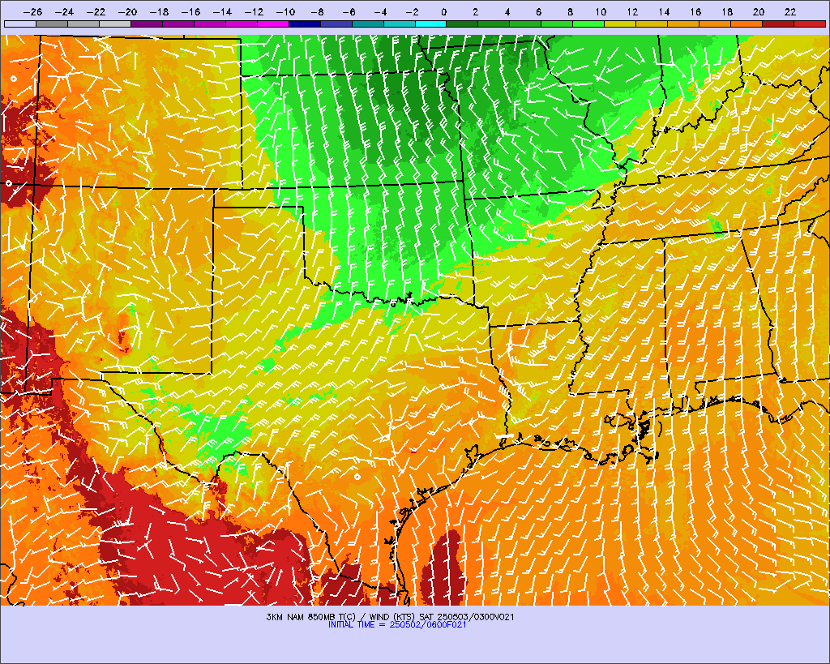Click the 10 scale label
This screenshot has width=830, height=664.
[x=601, y=11]
